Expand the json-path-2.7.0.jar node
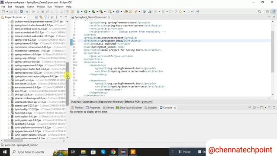 (9, 80)
